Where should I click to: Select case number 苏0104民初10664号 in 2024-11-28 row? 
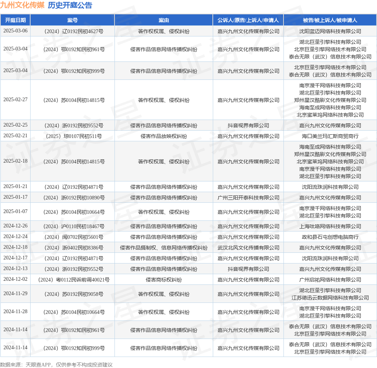tap(74, 312)
